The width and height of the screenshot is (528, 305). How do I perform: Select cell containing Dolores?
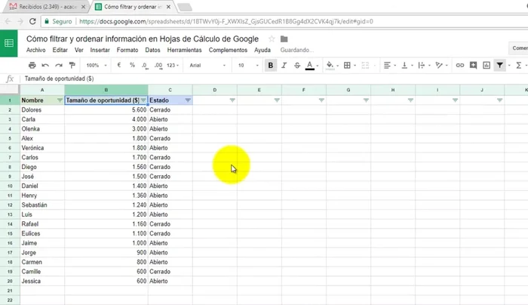[41, 110]
